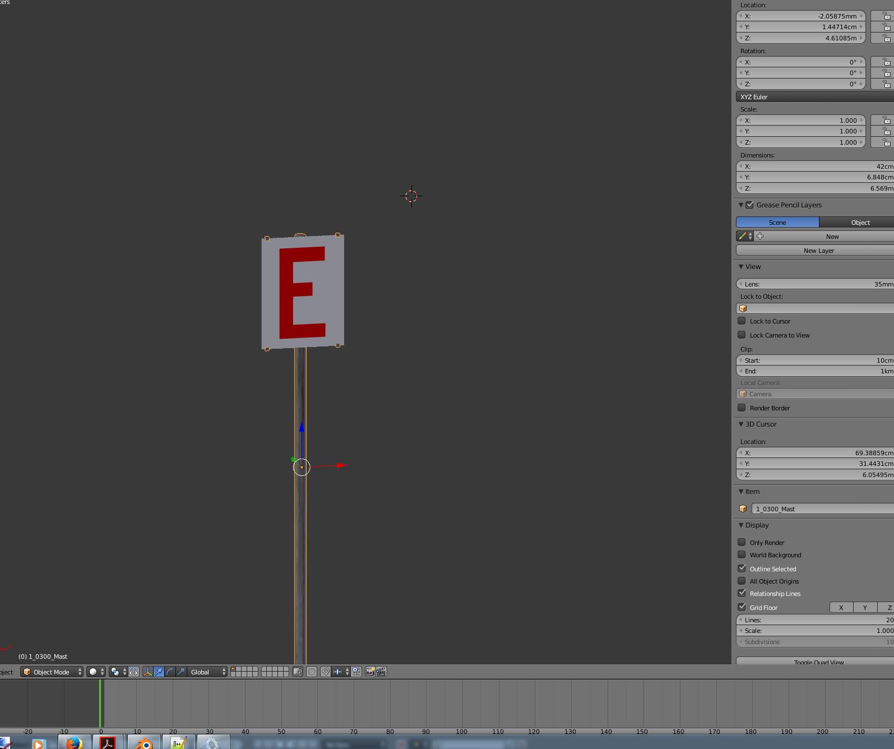Click the 1_0300_Mast item name field

pos(821,509)
